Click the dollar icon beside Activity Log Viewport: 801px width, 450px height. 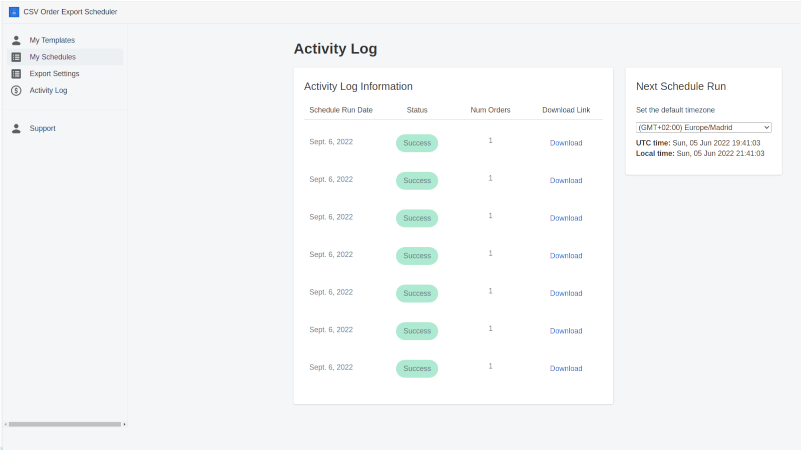coord(16,90)
